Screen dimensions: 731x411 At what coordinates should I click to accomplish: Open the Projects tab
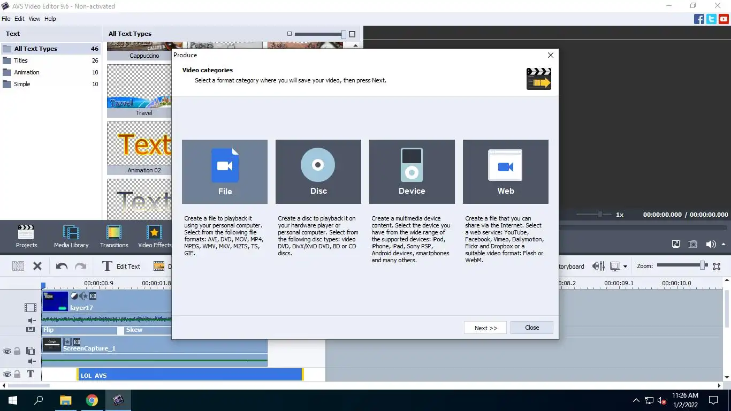[26, 237]
